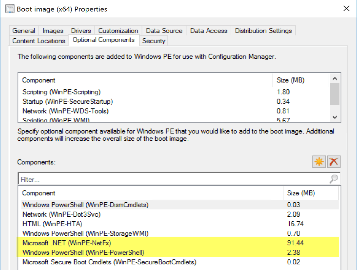Viewport: 357px width, 270px height.
Task: Select the Distribution Settings tab
Action: [263, 31]
